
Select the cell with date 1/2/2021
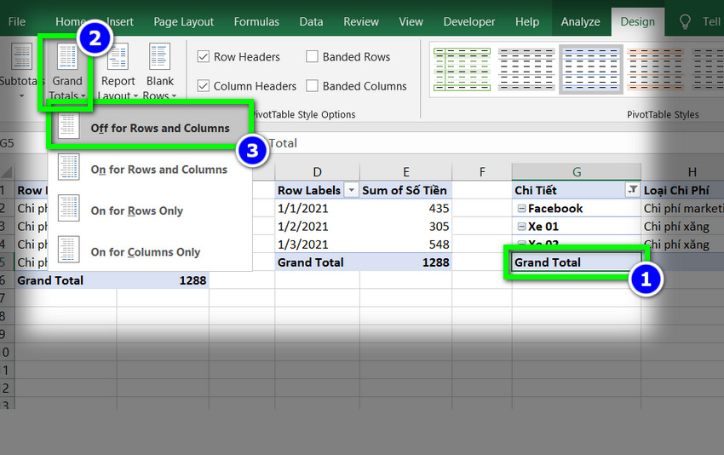(x=317, y=227)
